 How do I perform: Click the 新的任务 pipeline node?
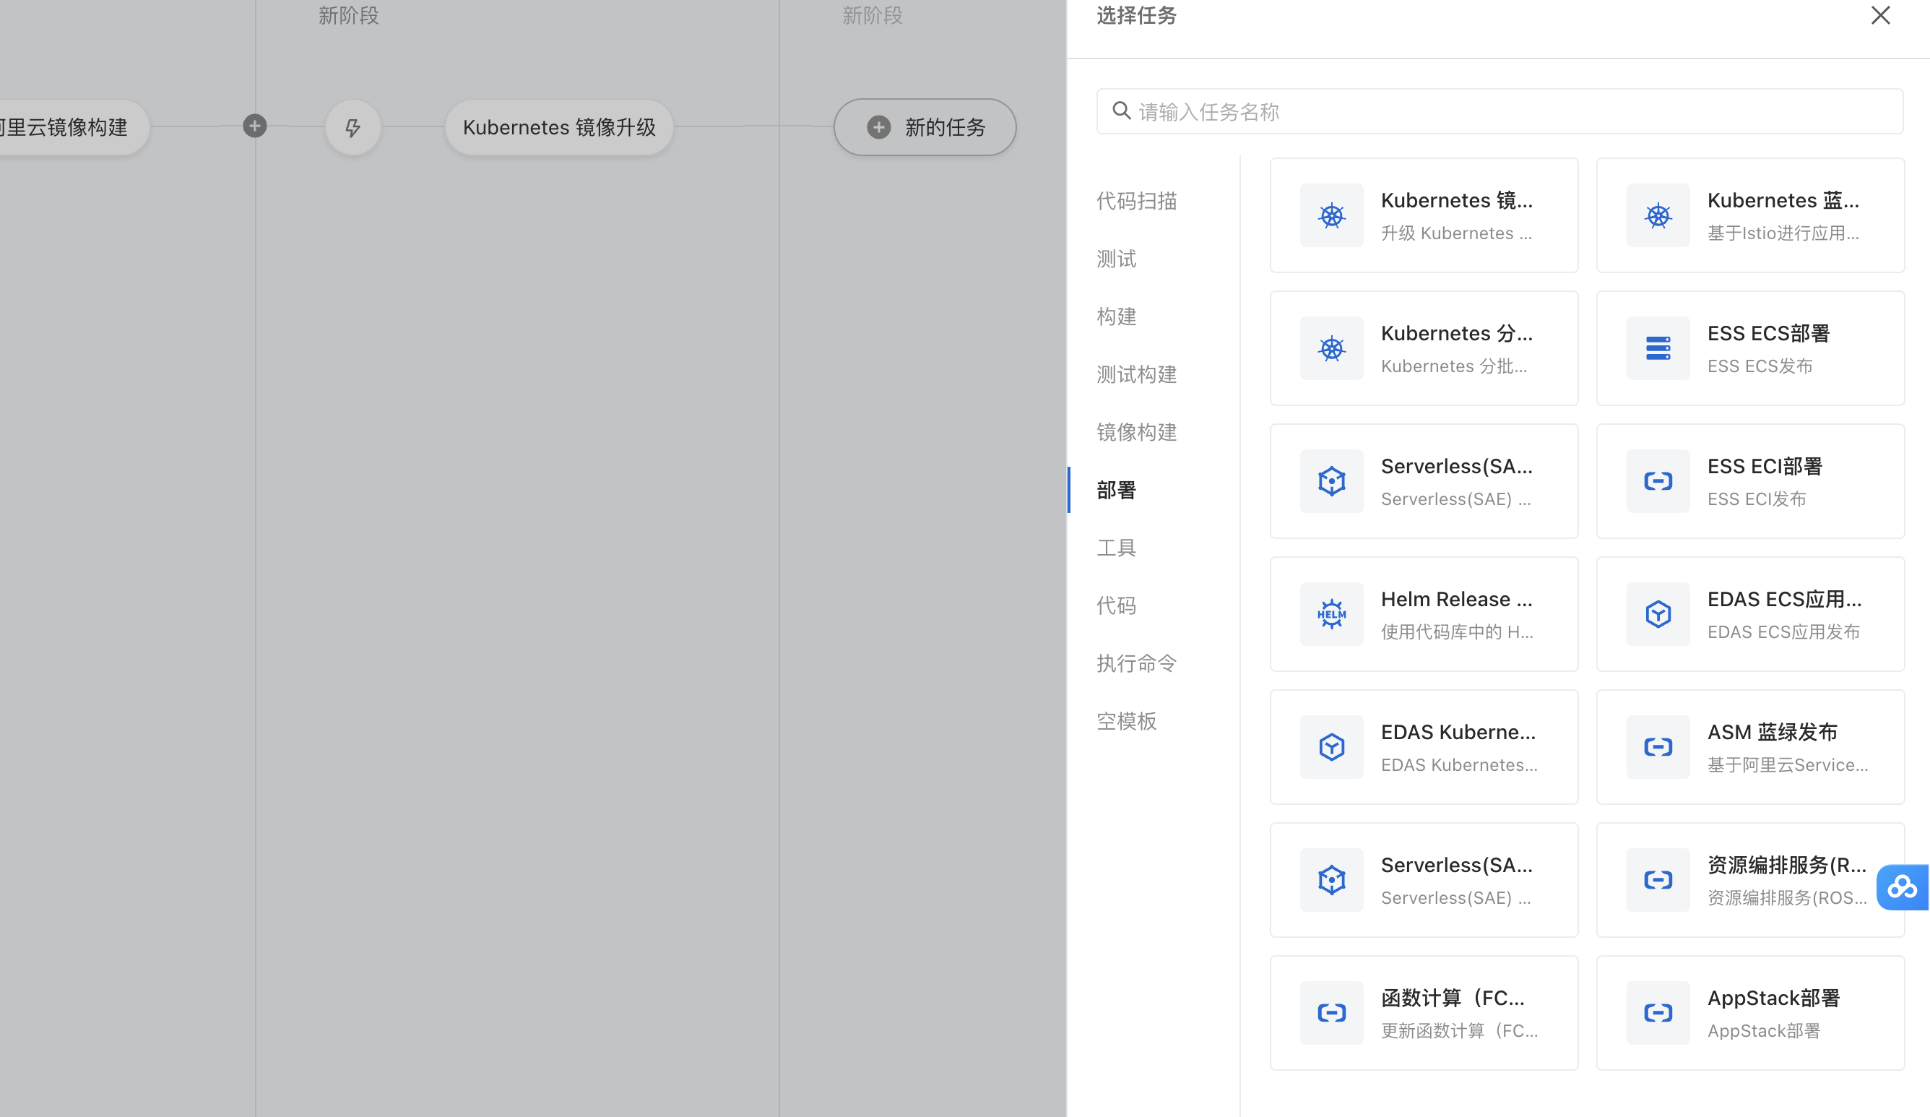click(x=925, y=127)
